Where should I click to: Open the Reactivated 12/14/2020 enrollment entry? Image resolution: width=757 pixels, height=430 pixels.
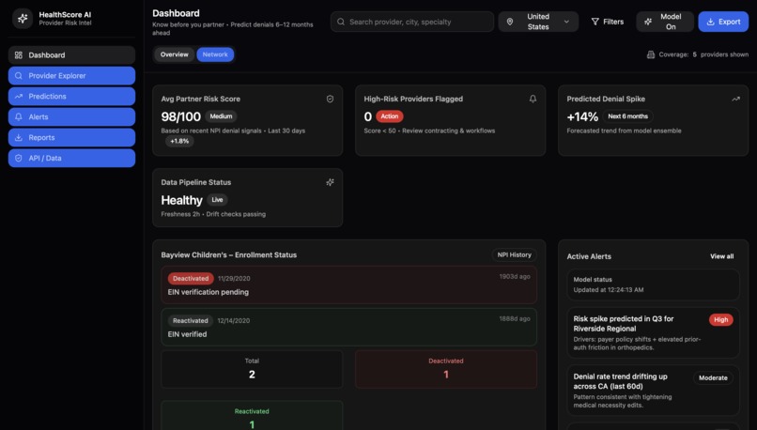tap(348, 327)
